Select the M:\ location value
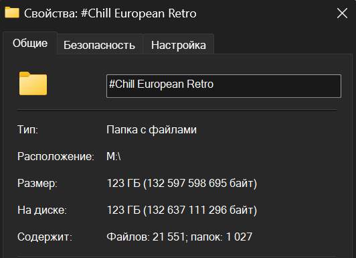This screenshot has width=356, height=258. [114, 156]
